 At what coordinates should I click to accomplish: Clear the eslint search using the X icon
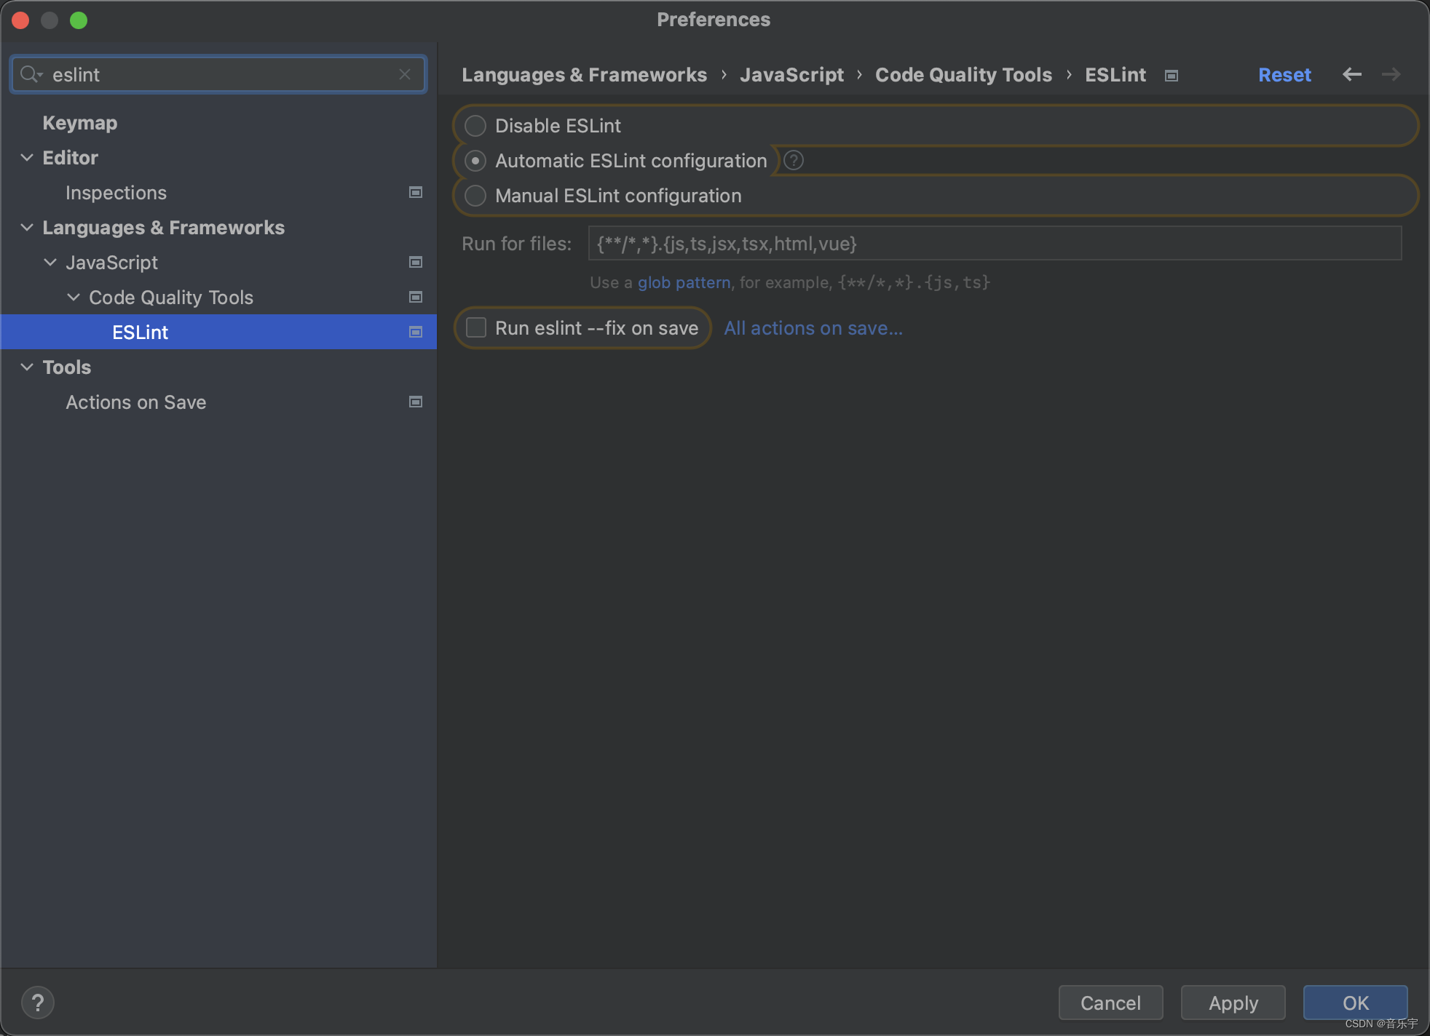tap(405, 74)
